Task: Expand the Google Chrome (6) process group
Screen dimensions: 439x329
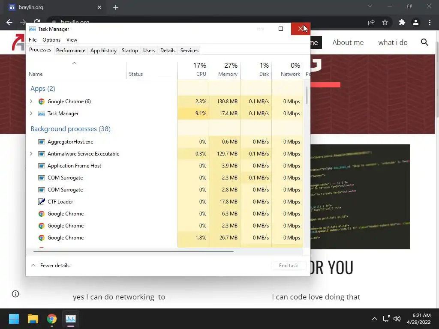Action: tap(31, 102)
